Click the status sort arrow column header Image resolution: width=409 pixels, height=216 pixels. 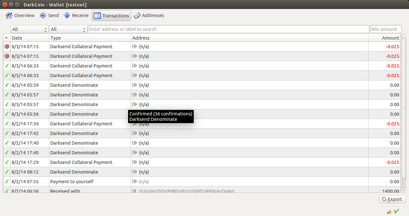(7, 38)
